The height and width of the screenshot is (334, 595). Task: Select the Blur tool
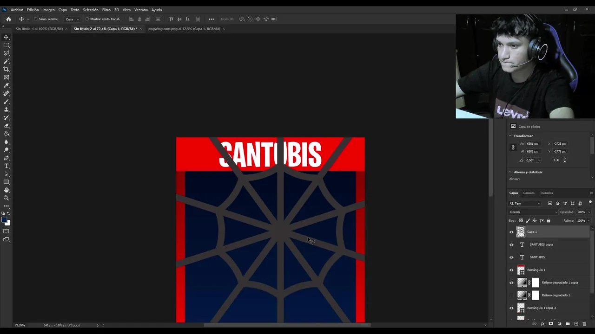point(6,142)
